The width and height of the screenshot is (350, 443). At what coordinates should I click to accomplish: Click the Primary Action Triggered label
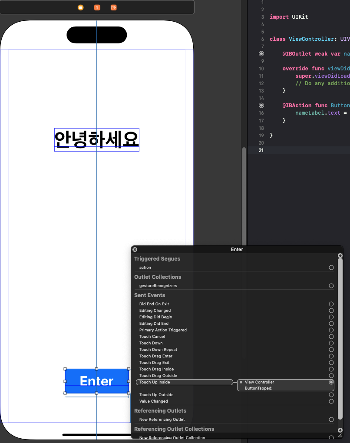pos(163,330)
